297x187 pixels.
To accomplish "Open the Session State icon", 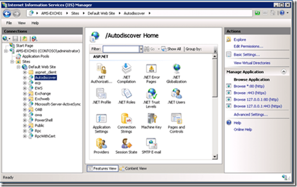I will (126, 144).
